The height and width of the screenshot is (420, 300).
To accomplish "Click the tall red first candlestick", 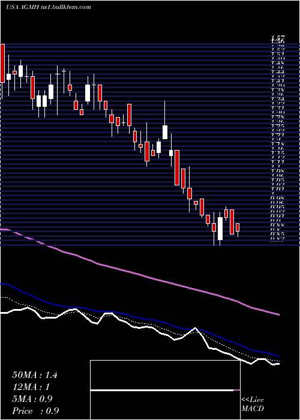I will [x=2, y=63].
